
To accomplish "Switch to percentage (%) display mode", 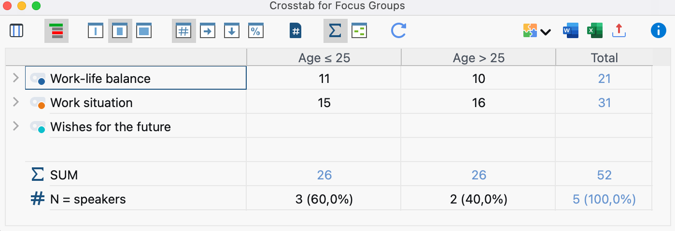I will click(x=255, y=31).
